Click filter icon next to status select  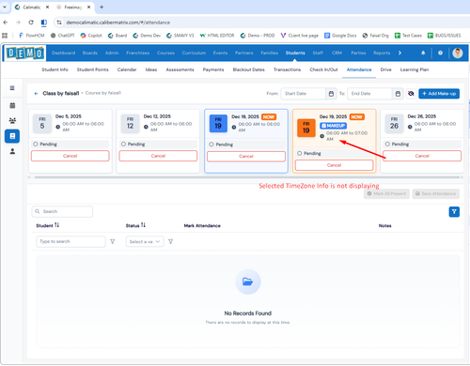170,241
